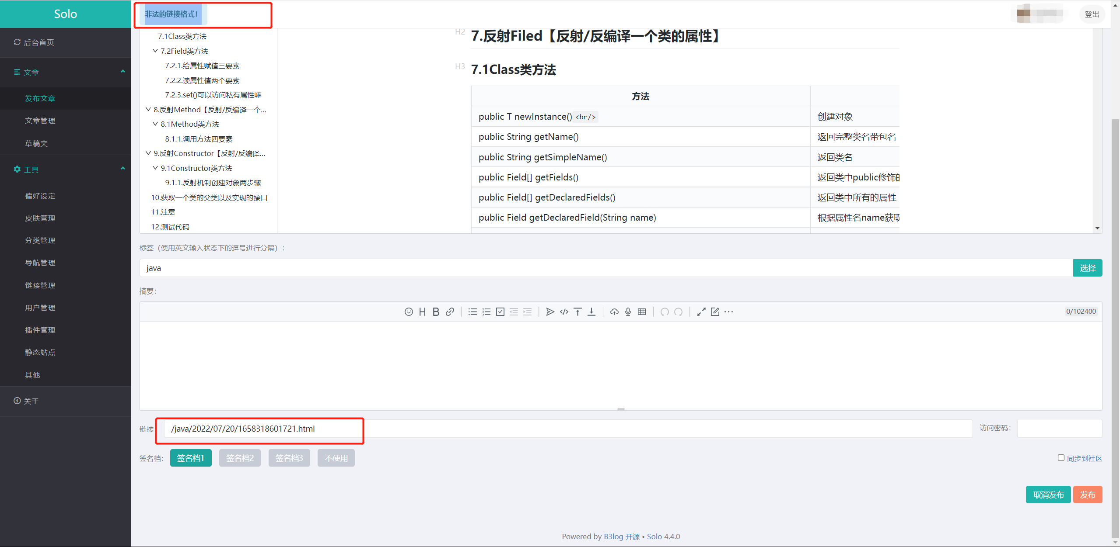Click the orange 发布 publish button
1120x547 pixels.
click(x=1087, y=495)
